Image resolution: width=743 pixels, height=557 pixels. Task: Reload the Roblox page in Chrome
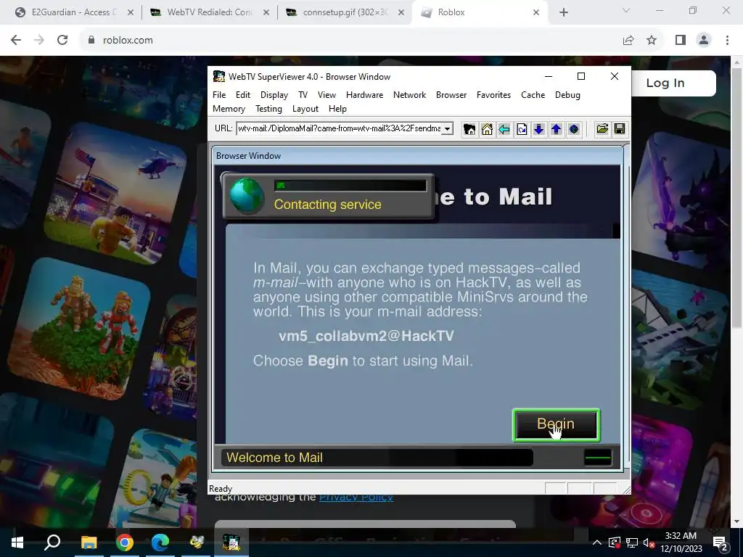pyautogui.click(x=62, y=41)
